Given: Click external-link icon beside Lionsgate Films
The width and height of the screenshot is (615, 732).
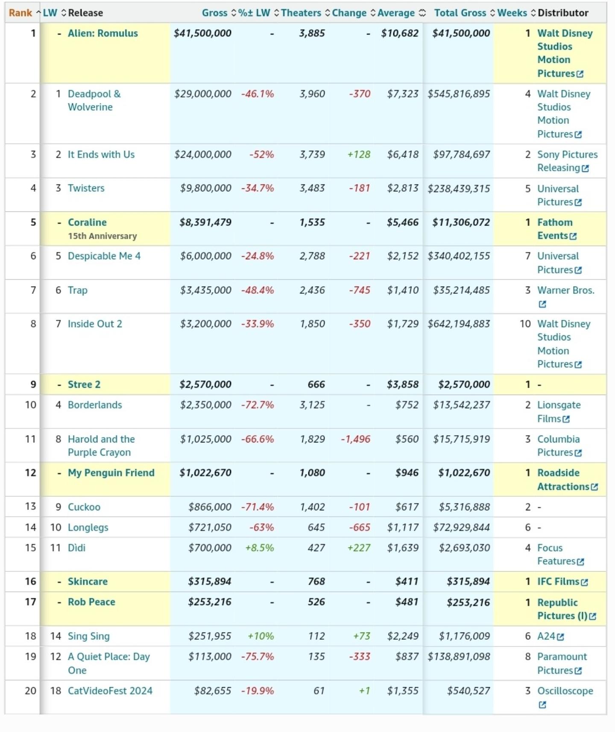Looking at the screenshot, I should pos(566,420).
